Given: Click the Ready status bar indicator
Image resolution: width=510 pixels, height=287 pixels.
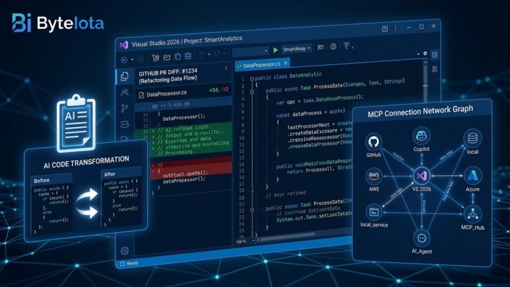Looking at the screenshot, I should coord(129,263).
